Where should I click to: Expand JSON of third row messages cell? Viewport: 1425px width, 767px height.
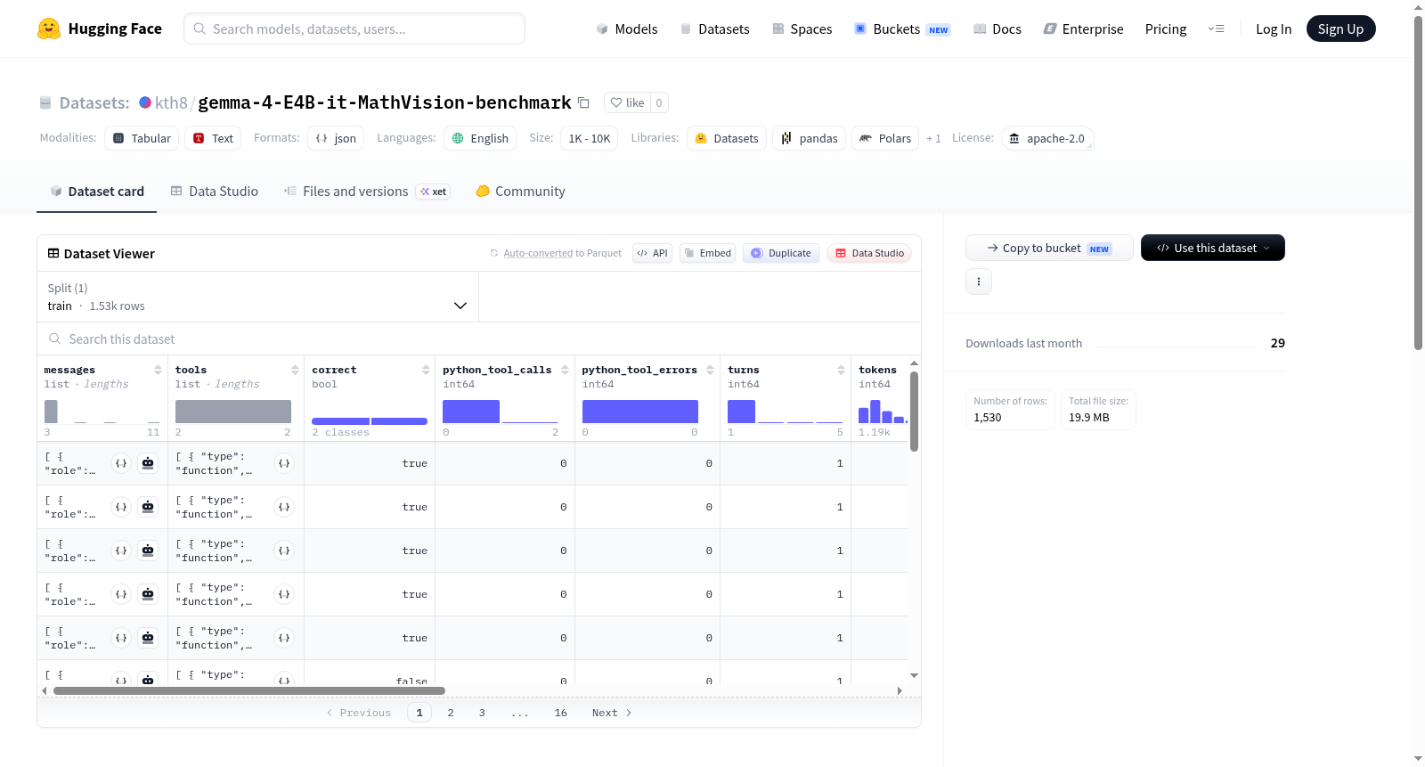click(121, 551)
